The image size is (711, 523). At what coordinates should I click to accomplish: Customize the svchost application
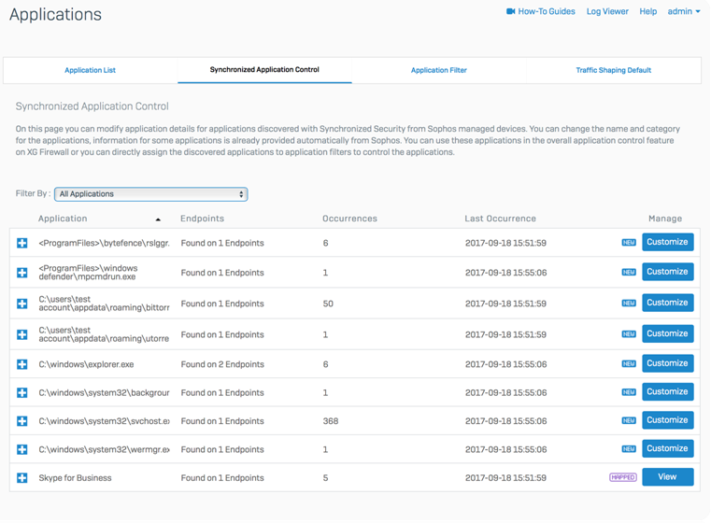667,420
